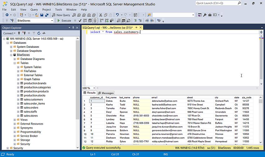This screenshot has width=265, height=157.
Task: Open the Connect dropdown in Object Explorer
Action: point(9,33)
